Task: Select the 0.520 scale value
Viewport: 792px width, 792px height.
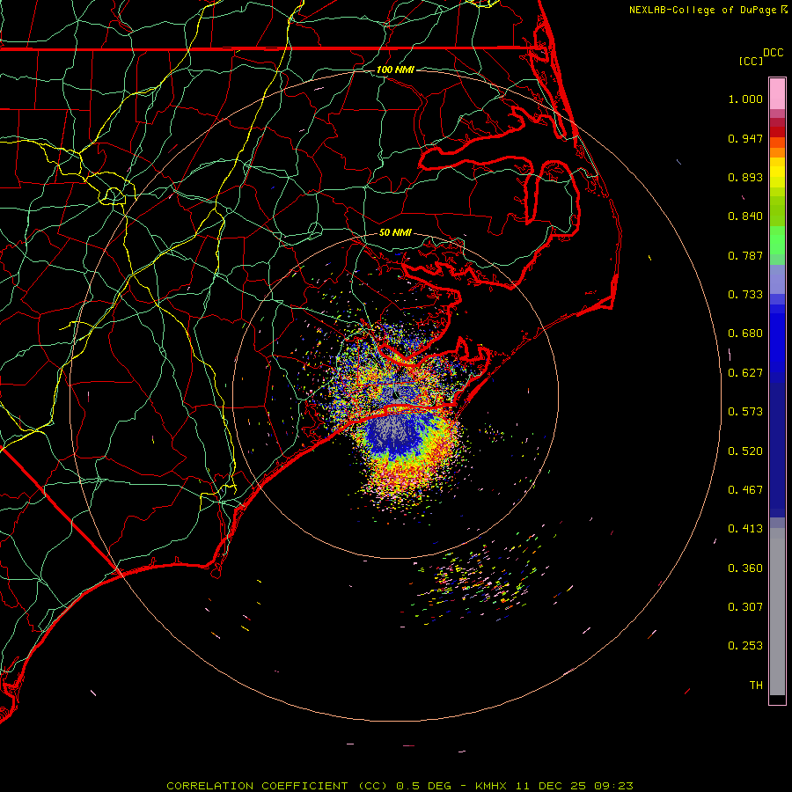Action: [x=745, y=451]
